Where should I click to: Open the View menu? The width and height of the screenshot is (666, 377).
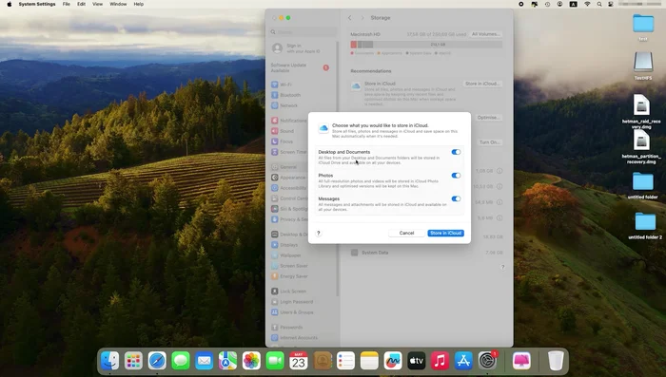point(98,4)
